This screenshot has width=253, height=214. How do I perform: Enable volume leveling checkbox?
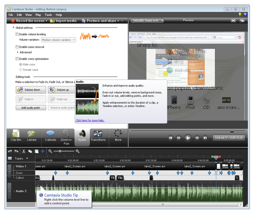[x=17, y=34]
